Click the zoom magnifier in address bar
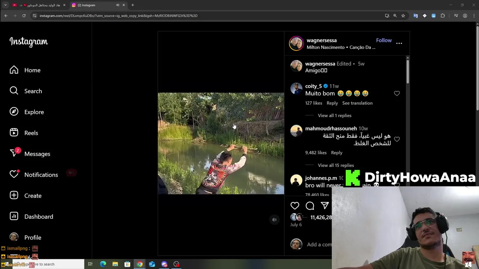Viewport: 479px width, 269px height. click(395, 16)
